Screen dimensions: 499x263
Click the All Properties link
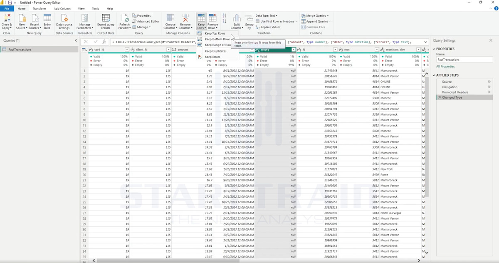point(445,67)
